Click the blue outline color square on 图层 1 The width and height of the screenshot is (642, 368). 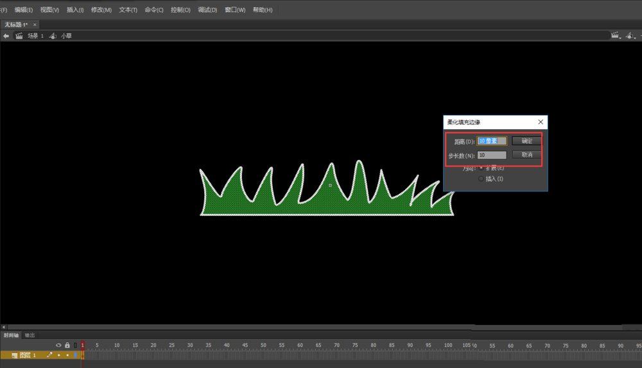point(75,355)
